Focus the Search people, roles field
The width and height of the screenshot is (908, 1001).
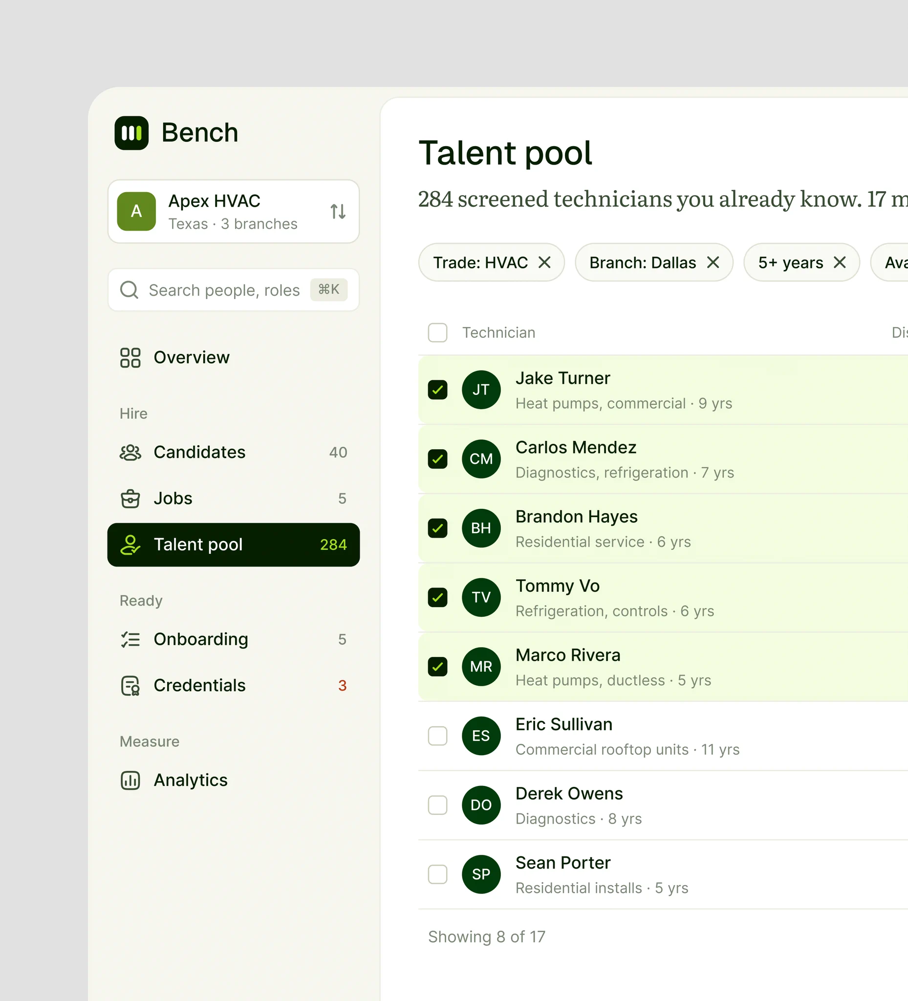[x=233, y=290]
